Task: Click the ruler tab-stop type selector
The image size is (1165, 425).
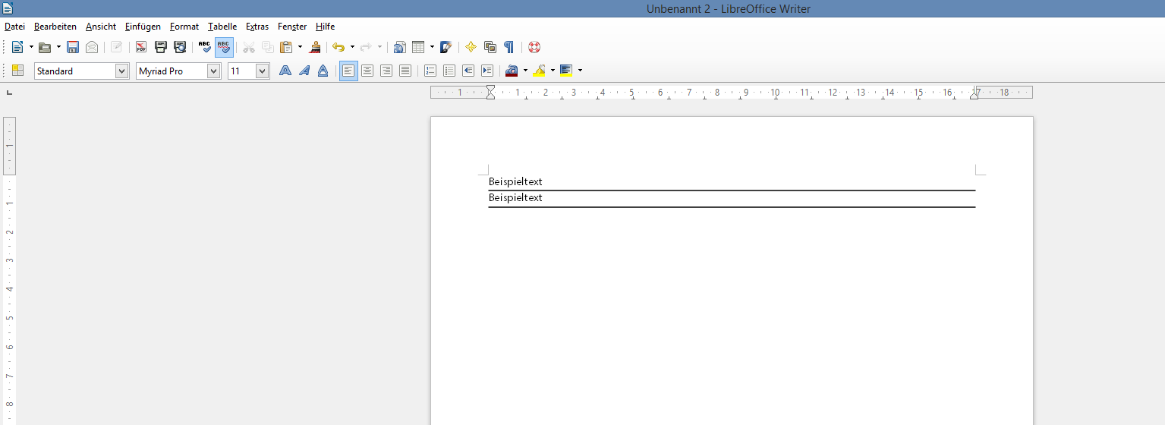Action: [x=9, y=93]
